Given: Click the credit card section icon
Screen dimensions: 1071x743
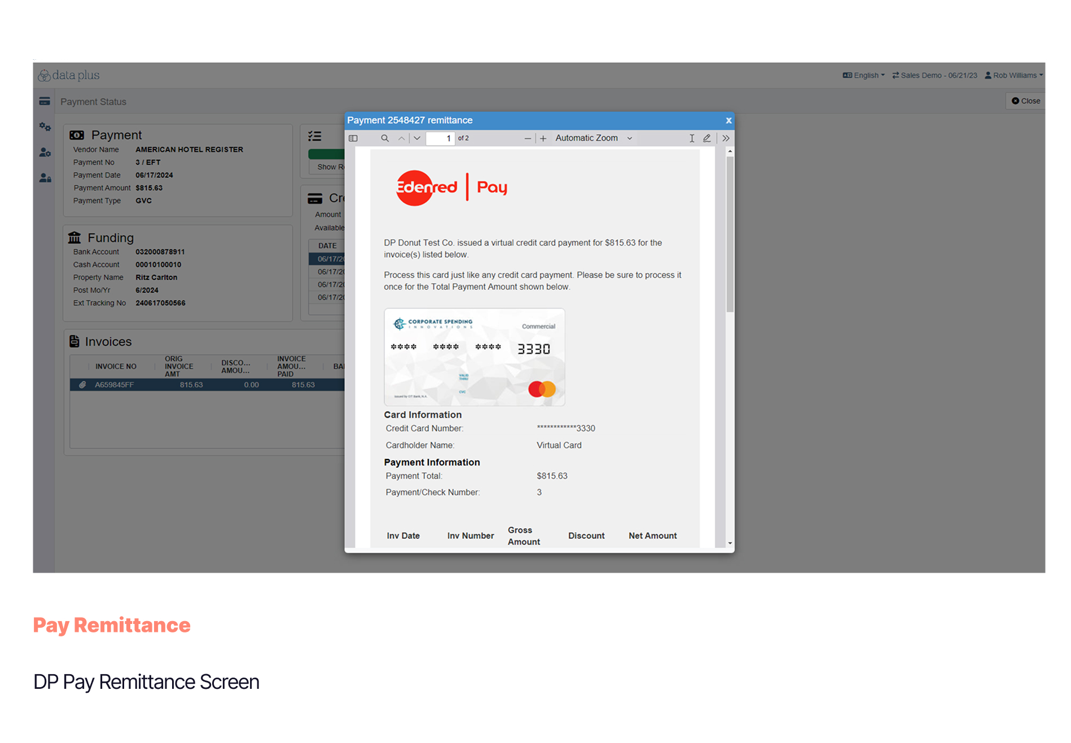Looking at the screenshot, I should pyautogui.click(x=315, y=199).
